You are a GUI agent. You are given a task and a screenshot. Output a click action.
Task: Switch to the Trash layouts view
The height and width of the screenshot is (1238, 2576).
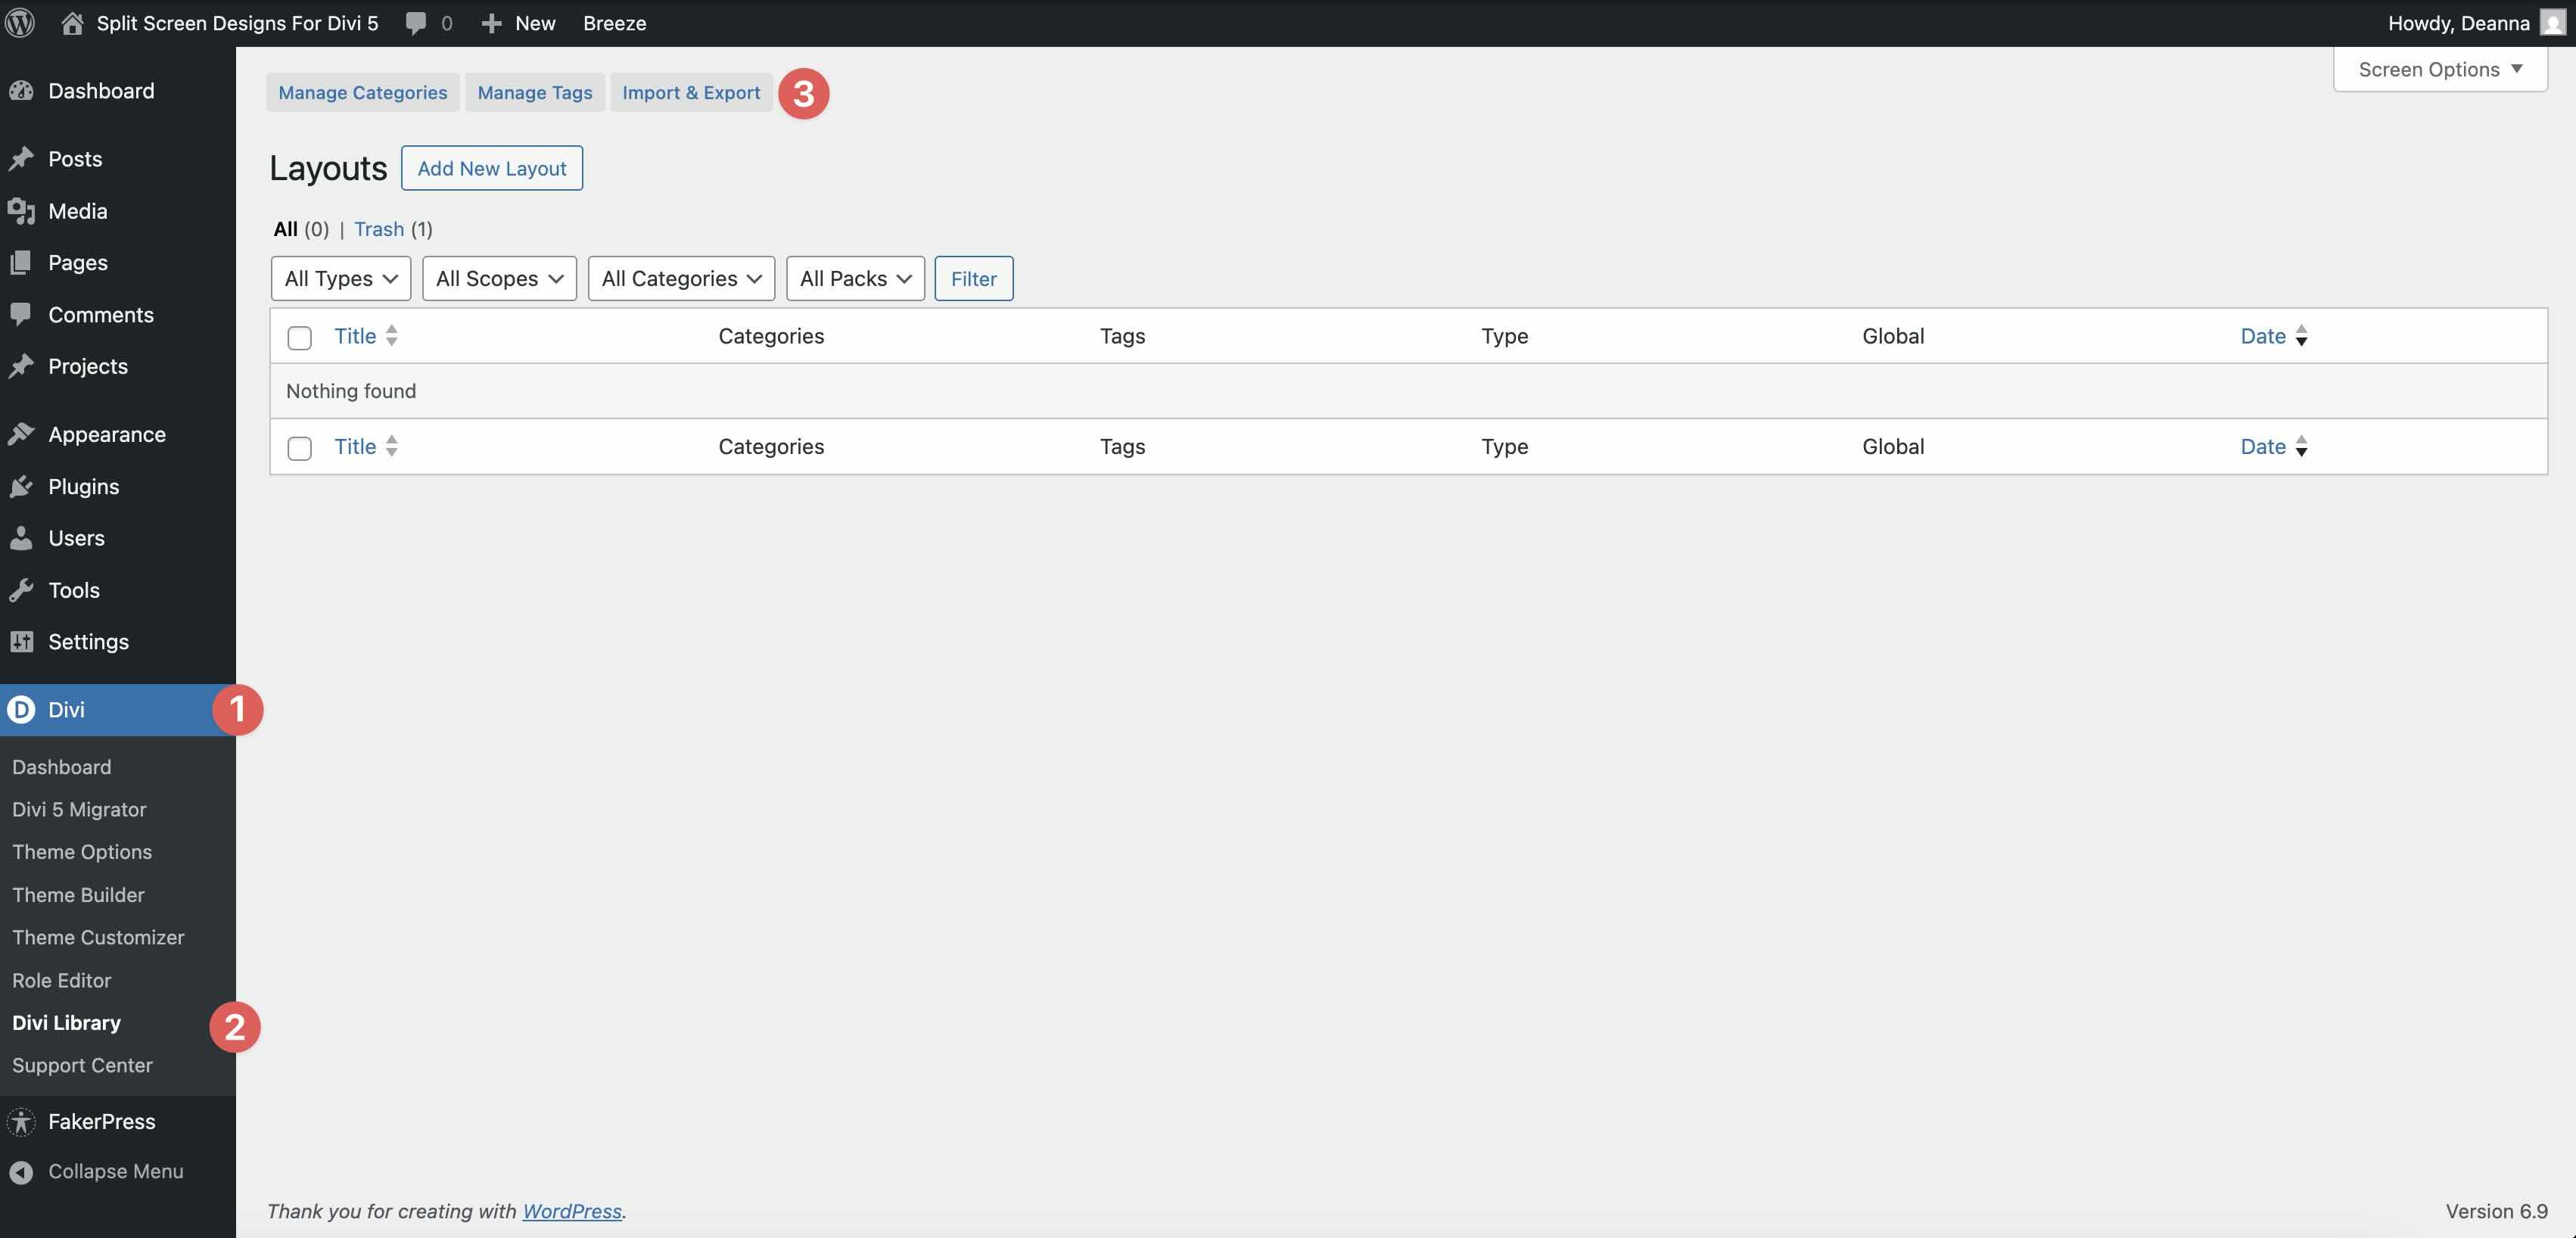point(378,229)
